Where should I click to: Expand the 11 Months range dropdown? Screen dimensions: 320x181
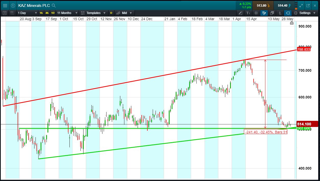coord(67,13)
